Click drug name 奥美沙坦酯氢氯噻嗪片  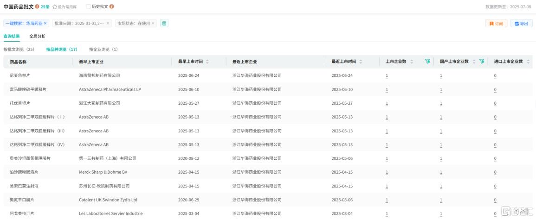click(30, 159)
